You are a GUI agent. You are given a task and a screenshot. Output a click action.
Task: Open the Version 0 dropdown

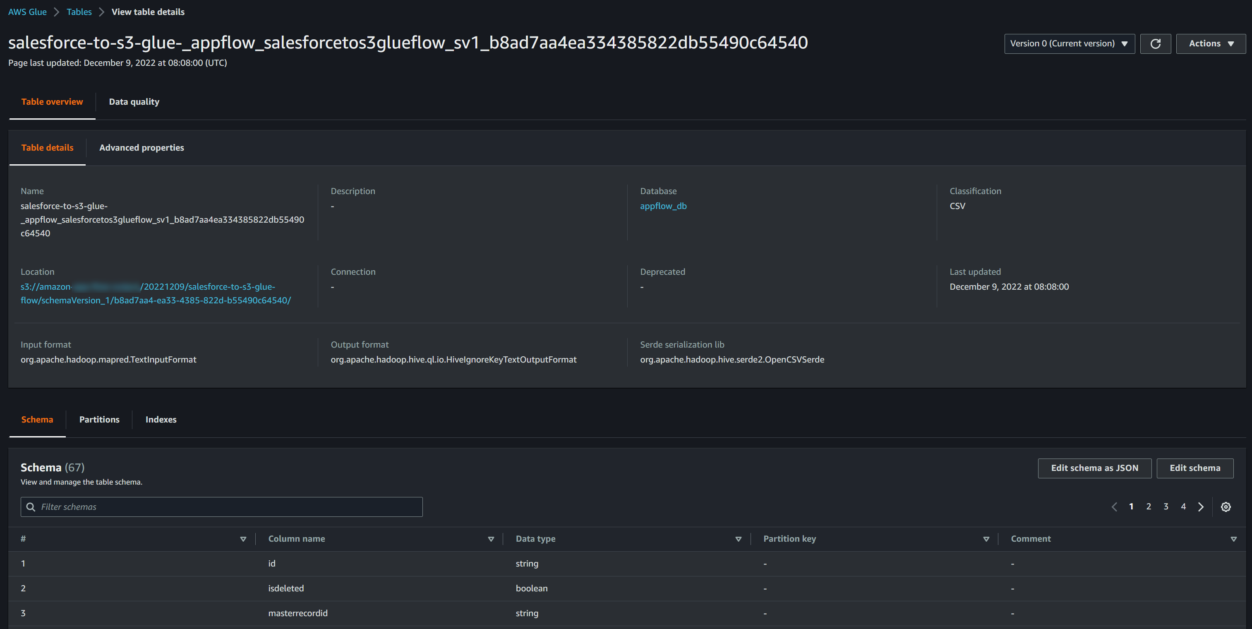click(x=1069, y=44)
